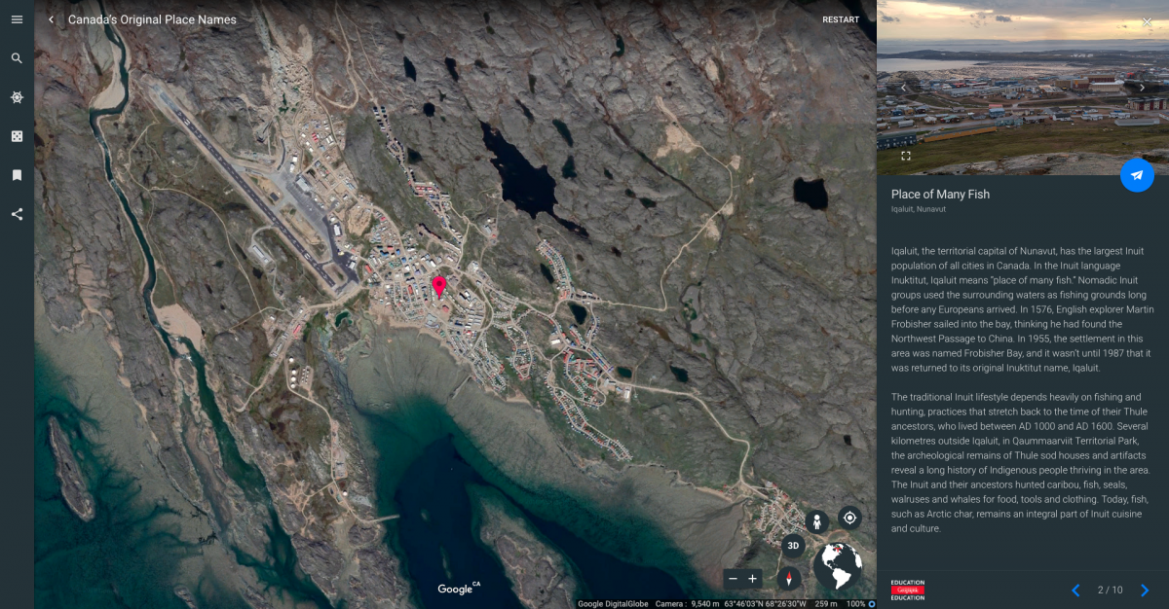Open the Canada's Original Place Names title
The height and width of the screenshot is (609, 1169).
[151, 18]
